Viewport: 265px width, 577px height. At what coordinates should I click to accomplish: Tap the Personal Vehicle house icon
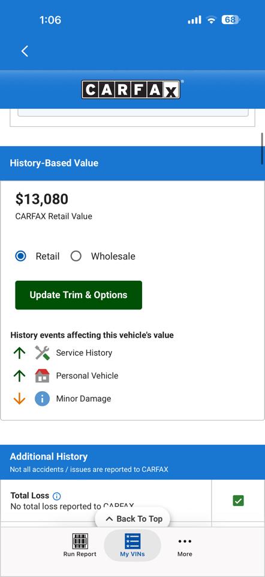pyautogui.click(x=42, y=376)
